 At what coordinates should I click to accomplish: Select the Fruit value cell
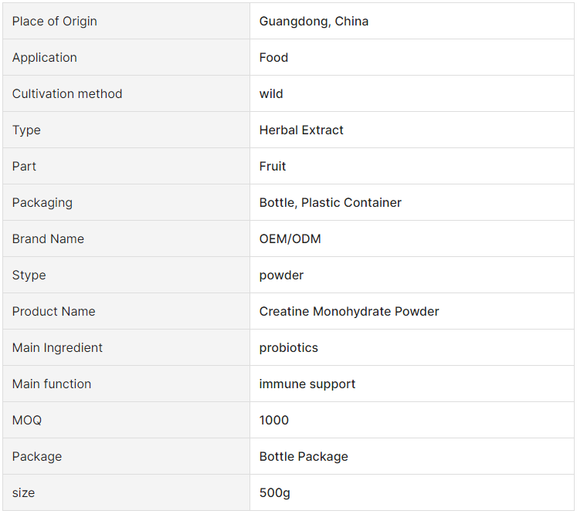412,166
